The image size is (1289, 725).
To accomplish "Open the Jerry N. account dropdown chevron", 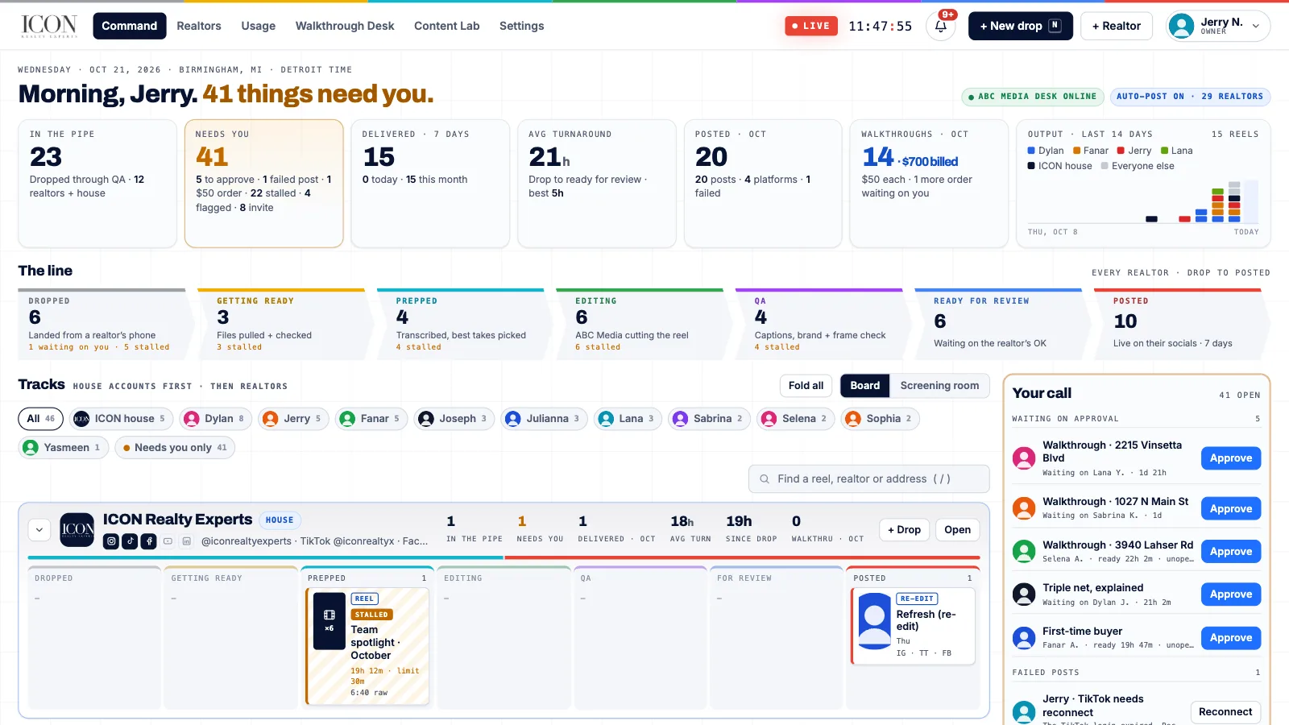I will click(1255, 27).
